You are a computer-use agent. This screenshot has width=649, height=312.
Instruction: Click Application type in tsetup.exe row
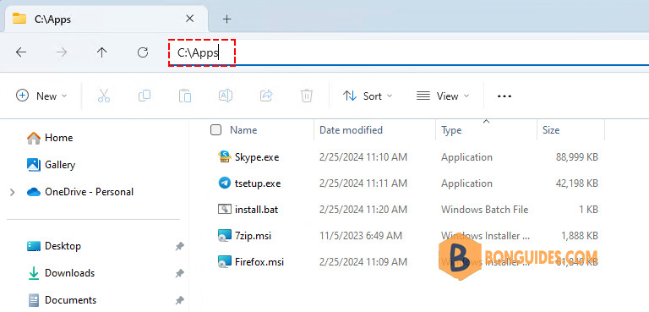466,183
